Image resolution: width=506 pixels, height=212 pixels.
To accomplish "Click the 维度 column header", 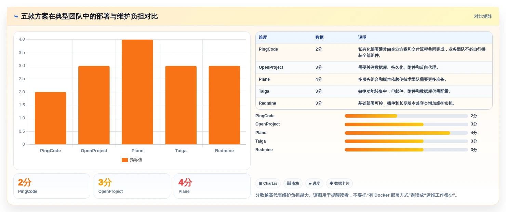I will [263, 37].
